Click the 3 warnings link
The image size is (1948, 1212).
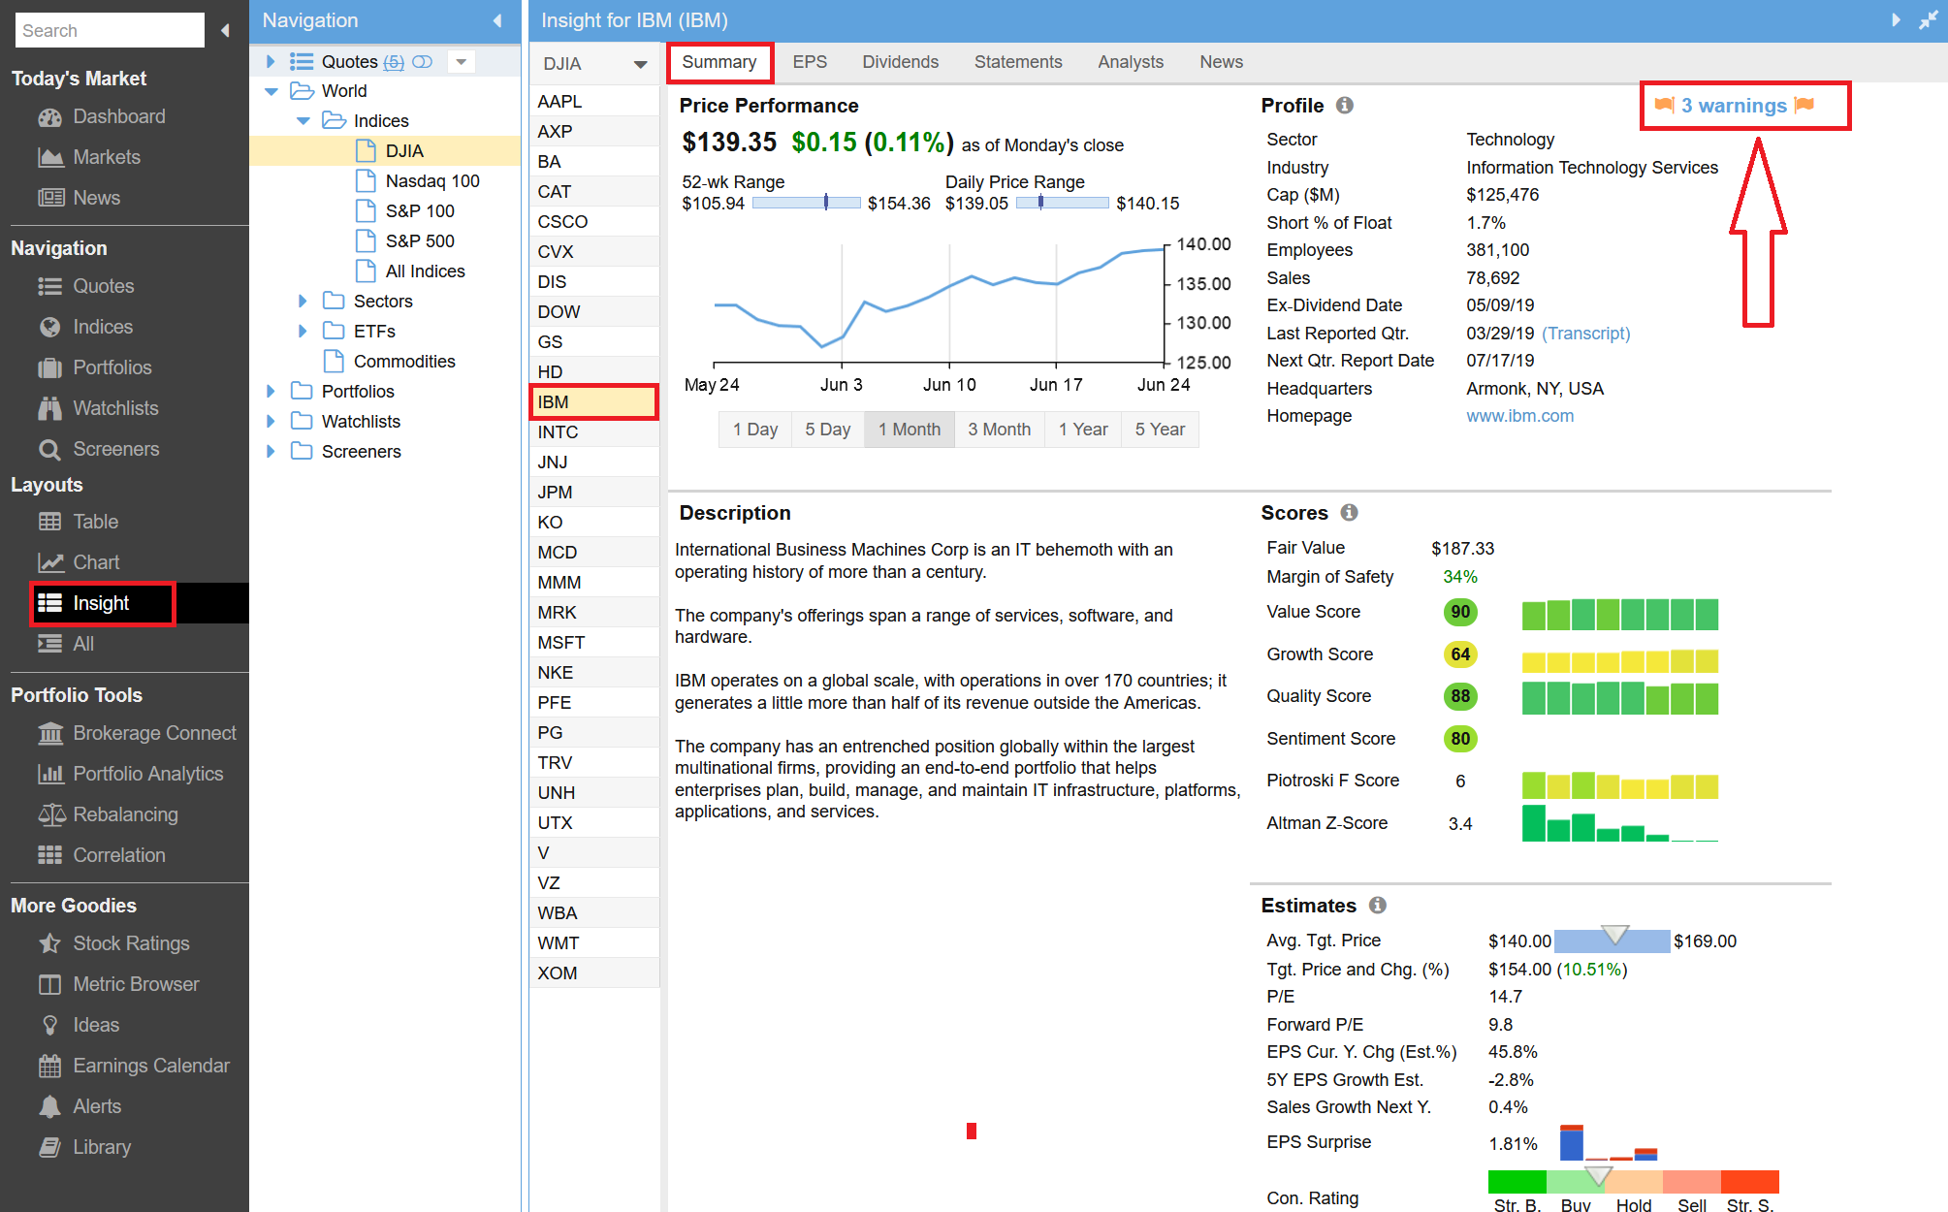click(x=1734, y=106)
